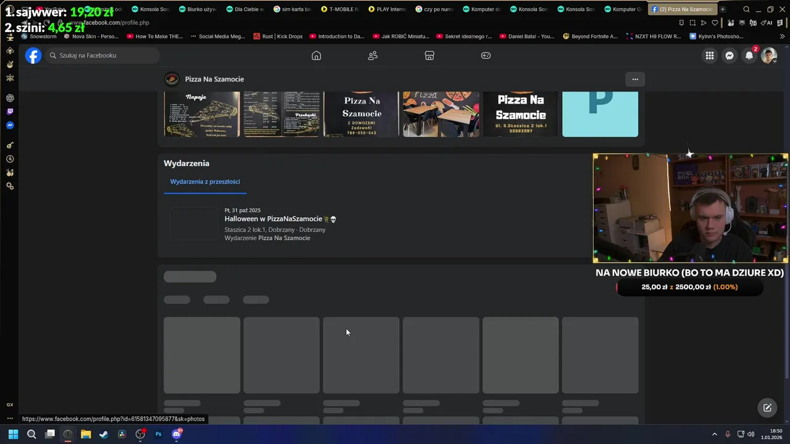Open the Beyond Fortnite bookmark
790x444 pixels.
coord(589,36)
